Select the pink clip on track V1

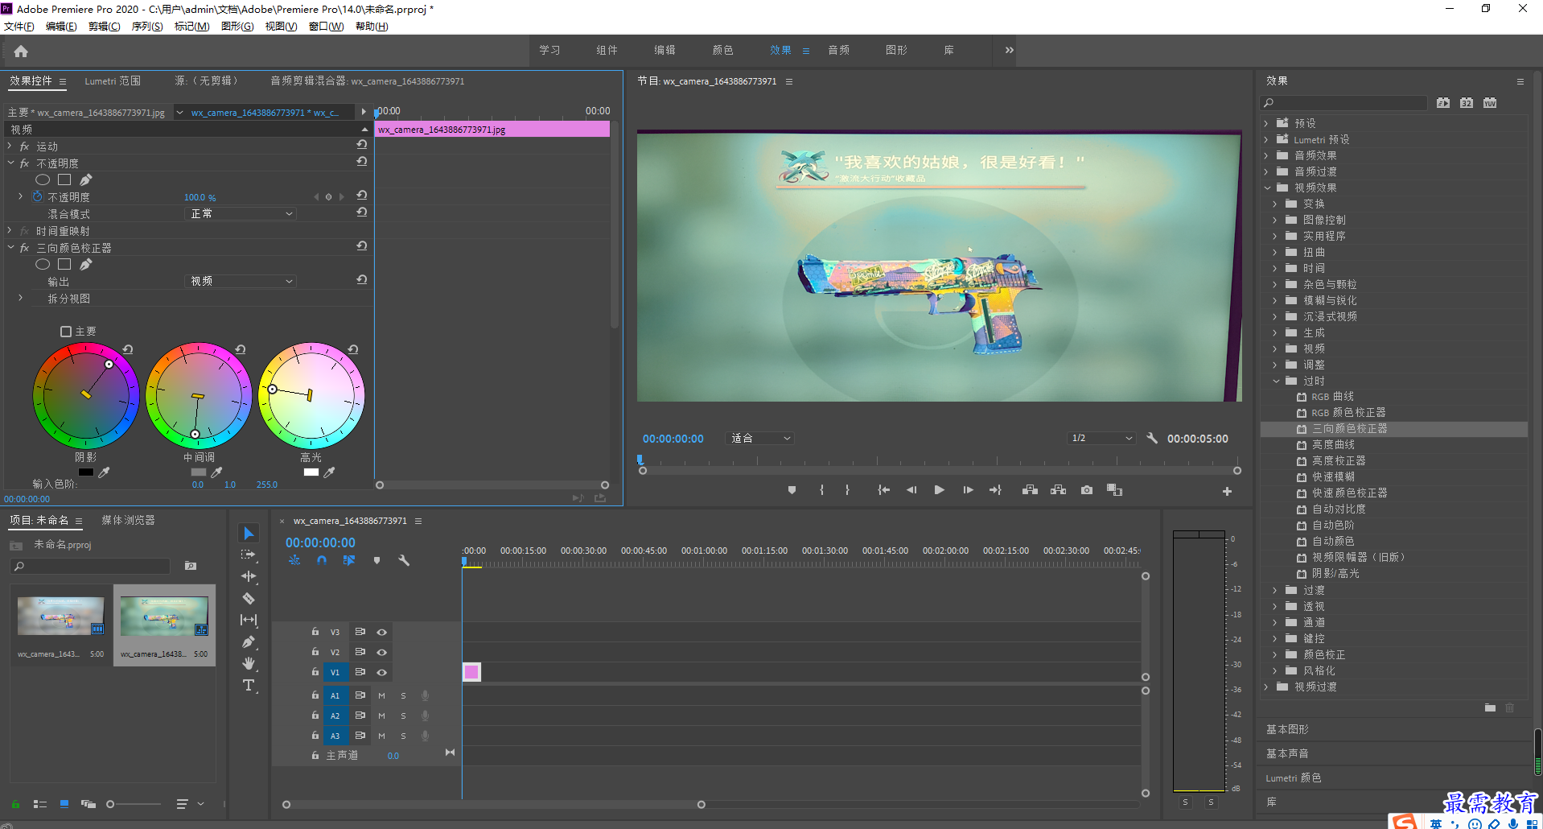471,672
